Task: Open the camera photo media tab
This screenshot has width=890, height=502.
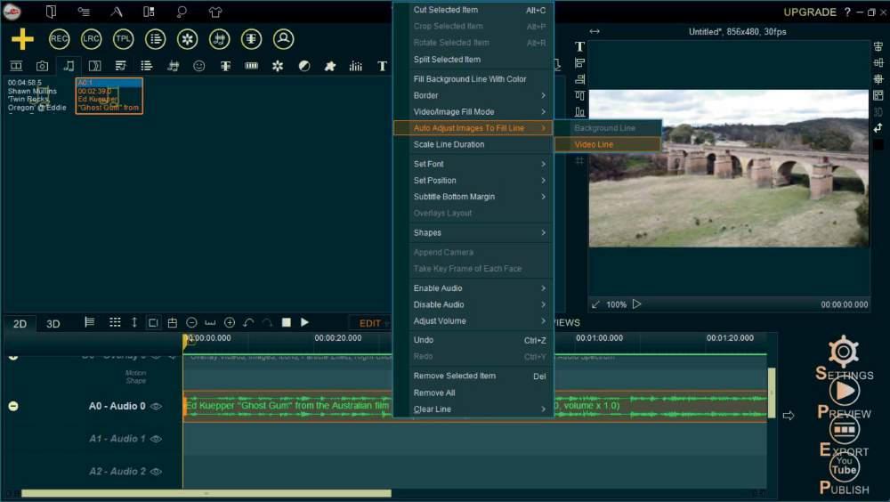Action: [x=42, y=66]
